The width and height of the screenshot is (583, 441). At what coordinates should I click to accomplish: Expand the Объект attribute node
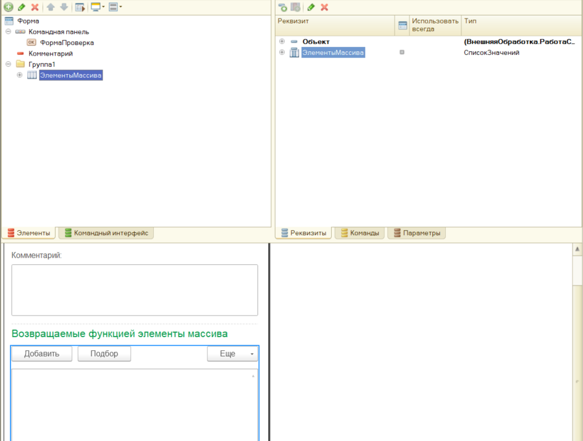coord(282,41)
